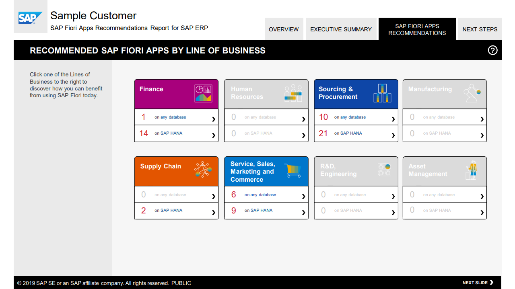Open the Asset Management card header
515x289 pixels.
445,171
